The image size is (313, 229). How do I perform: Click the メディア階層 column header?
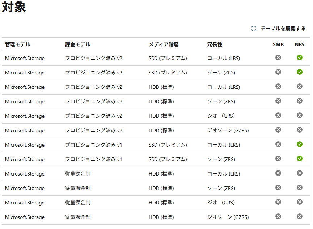(x=164, y=44)
